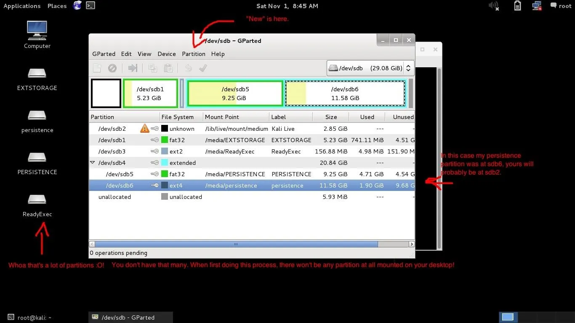Sort by the Label column header

tap(291, 117)
